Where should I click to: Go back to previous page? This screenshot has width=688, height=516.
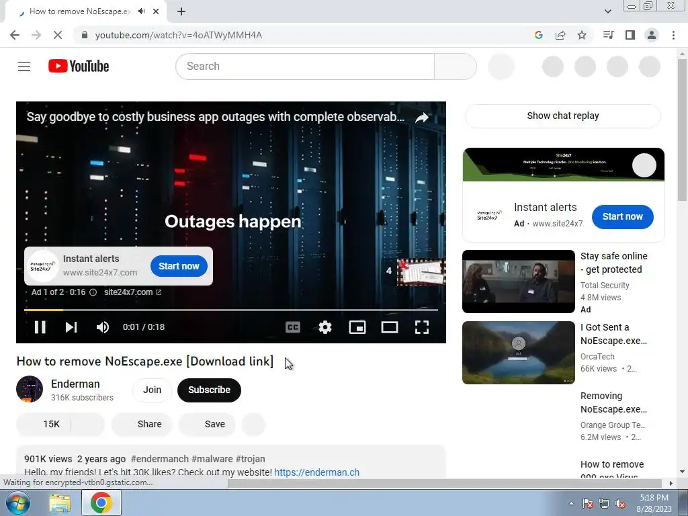click(15, 35)
